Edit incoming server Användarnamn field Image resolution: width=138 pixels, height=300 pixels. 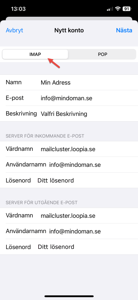[x=69, y=165]
